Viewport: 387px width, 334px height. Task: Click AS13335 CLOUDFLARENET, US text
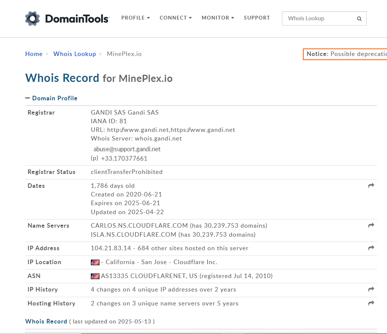(x=149, y=276)
